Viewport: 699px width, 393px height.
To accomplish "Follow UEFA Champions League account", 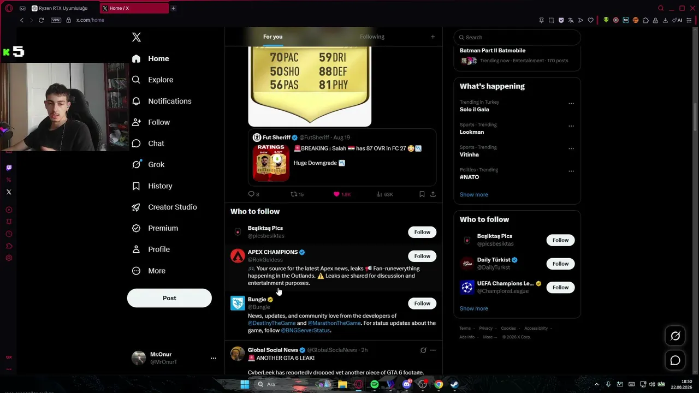I will click(x=560, y=287).
